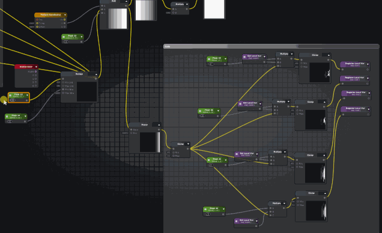
Task: Open the Vertex Color node dropdown arrow
Action: click(36, 67)
